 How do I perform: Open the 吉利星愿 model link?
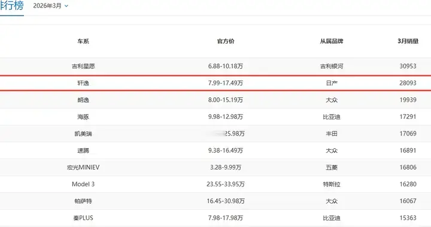(x=83, y=66)
